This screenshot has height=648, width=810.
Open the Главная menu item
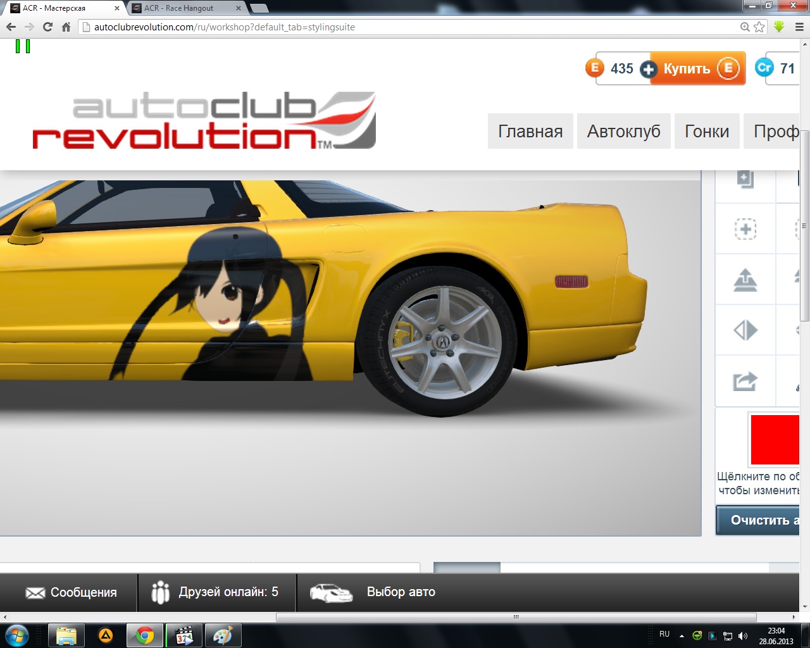coord(530,131)
